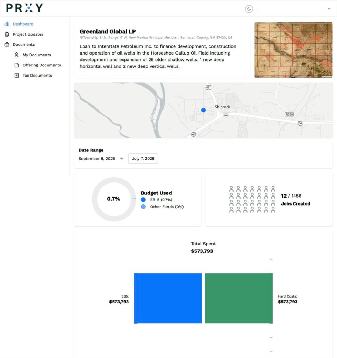This screenshot has height=358, width=337.
Task: Click the arrow between the dates
Action: 121,159
